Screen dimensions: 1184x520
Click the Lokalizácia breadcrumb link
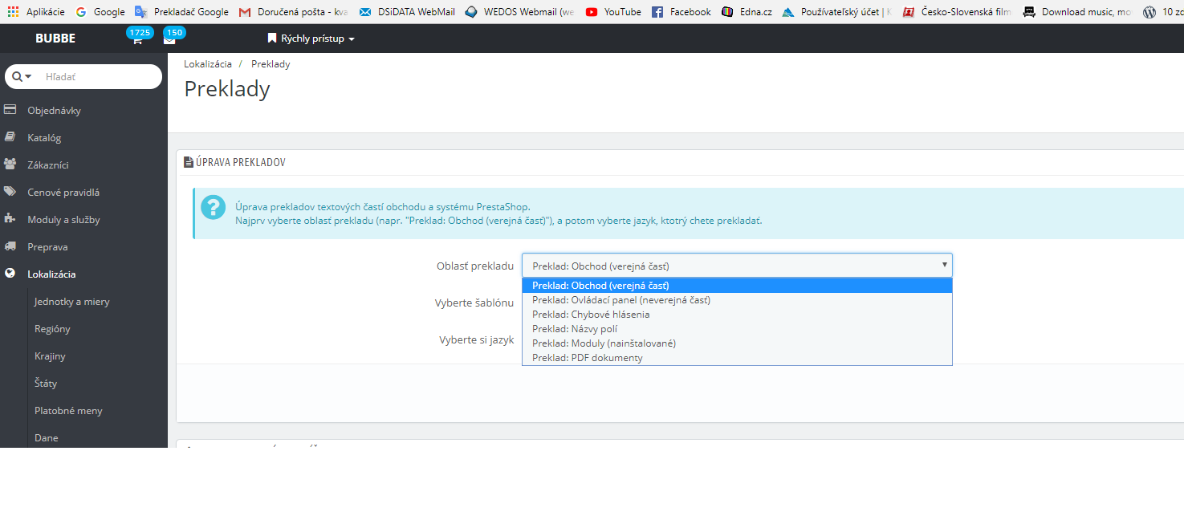(x=208, y=64)
